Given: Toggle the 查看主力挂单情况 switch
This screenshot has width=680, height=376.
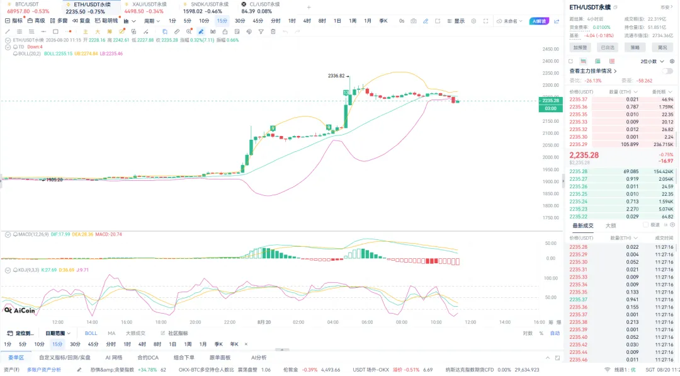Looking at the screenshot, I should [x=667, y=71].
